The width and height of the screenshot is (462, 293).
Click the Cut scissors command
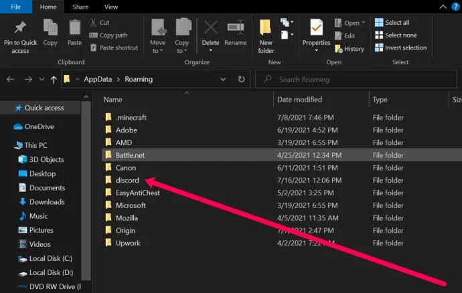tap(100, 22)
